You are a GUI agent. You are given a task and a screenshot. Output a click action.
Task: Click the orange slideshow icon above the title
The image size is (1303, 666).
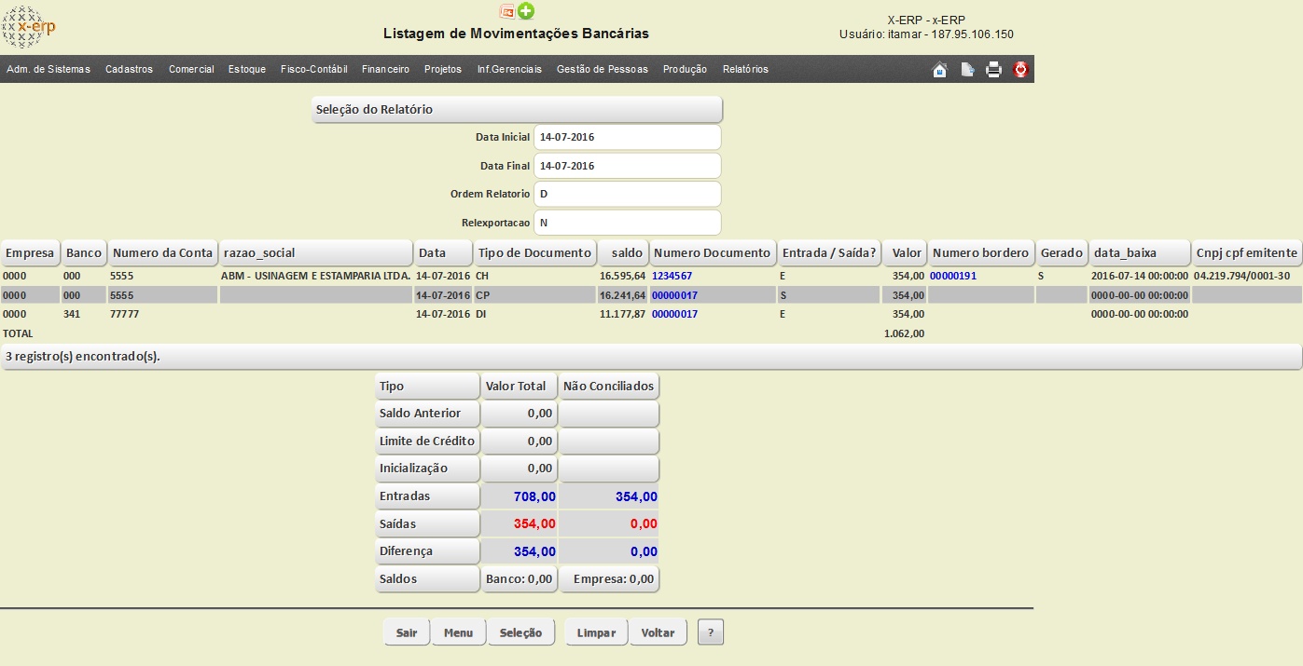click(x=507, y=11)
